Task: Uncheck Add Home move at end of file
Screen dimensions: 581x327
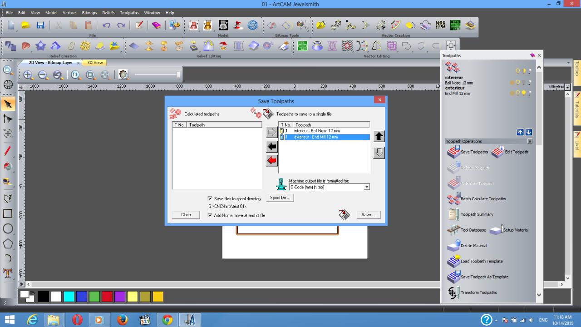Action: click(x=210, y=215)
